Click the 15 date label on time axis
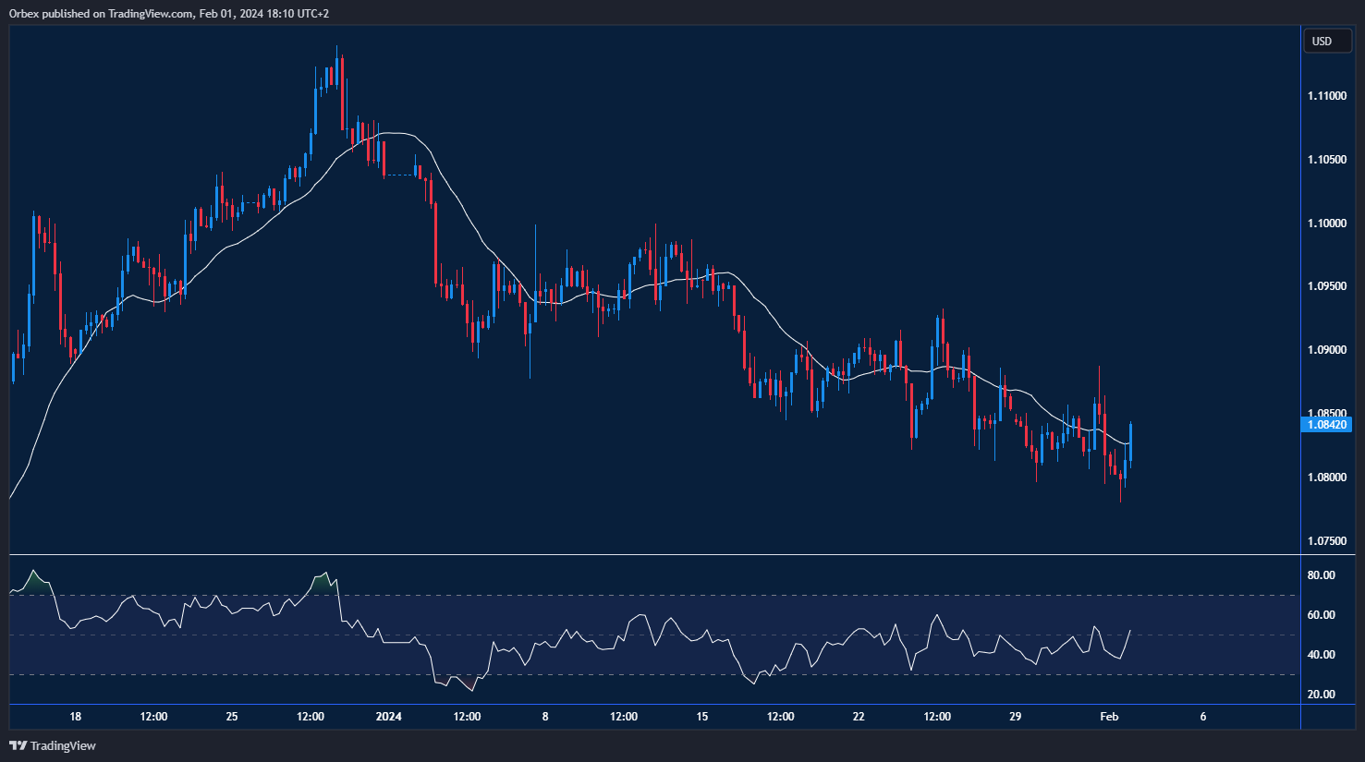1365x762 pixels. coord(701,717)
